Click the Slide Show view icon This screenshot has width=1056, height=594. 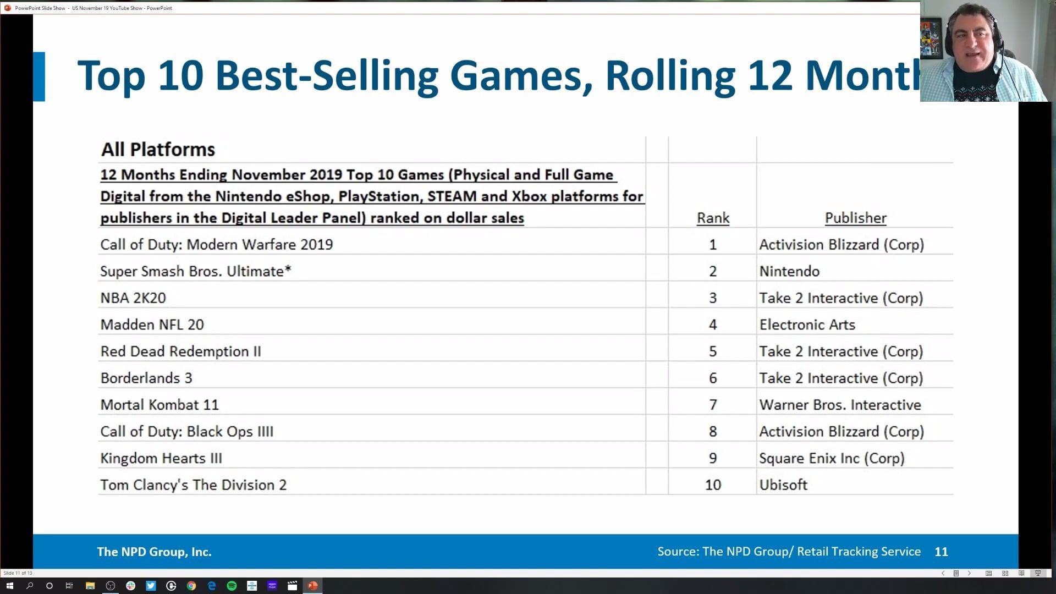click(1038, 573)
